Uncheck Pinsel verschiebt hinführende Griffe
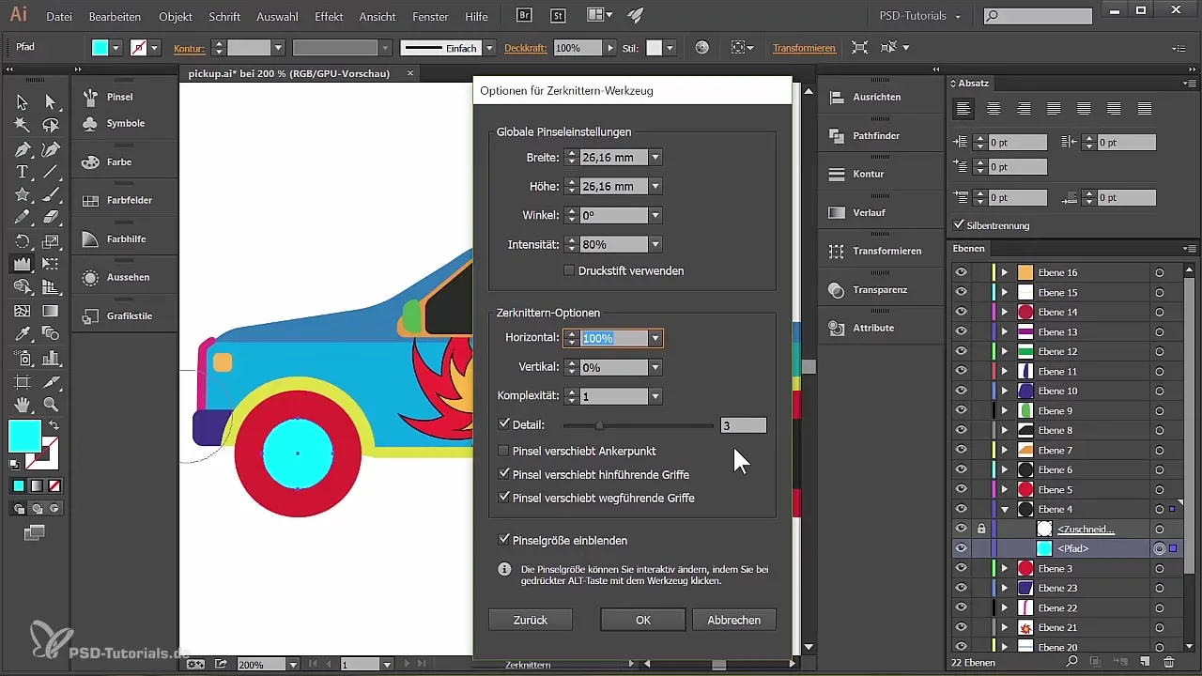This screenshot has width=1202, height=676. point(504,474)
